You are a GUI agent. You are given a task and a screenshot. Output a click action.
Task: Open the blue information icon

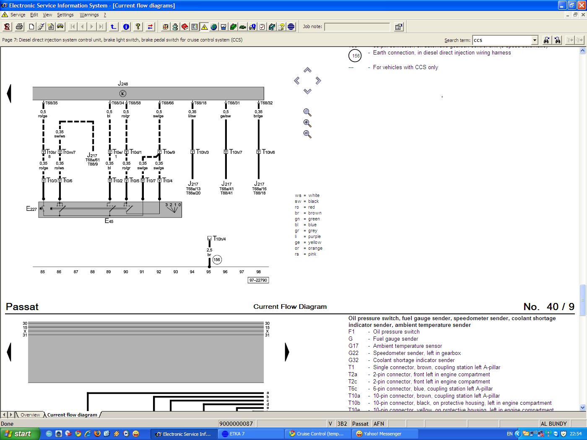click(126, 27)
